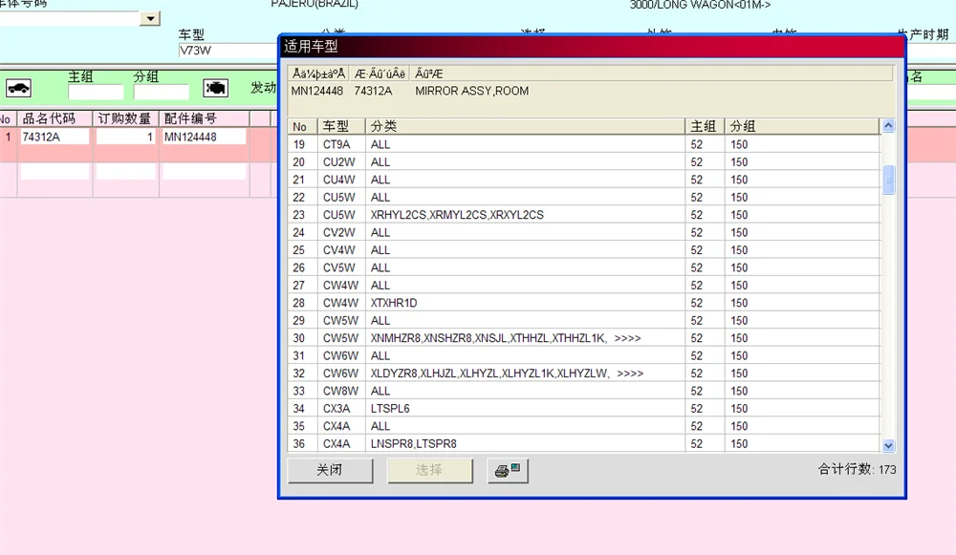The height and width of the screenshot is (555, 956).
Task: Click the 关闭 button
Action: click(x=329, y=470)
